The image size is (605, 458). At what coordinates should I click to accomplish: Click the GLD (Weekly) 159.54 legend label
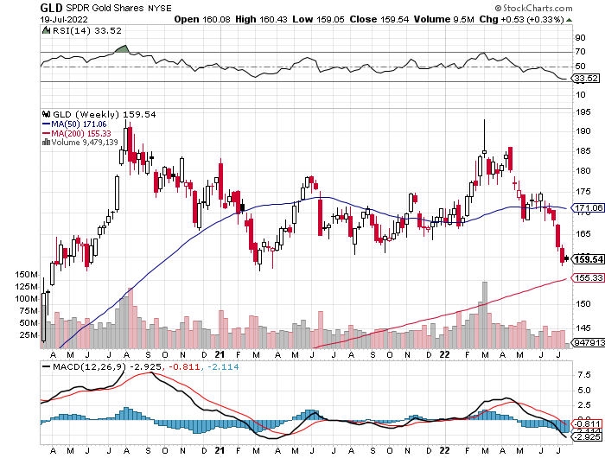pos(105,115)
